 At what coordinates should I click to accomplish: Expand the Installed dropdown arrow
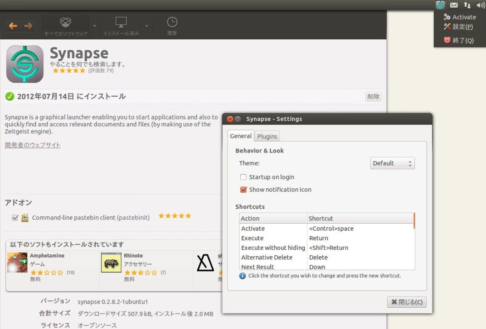tap(146, 26)
